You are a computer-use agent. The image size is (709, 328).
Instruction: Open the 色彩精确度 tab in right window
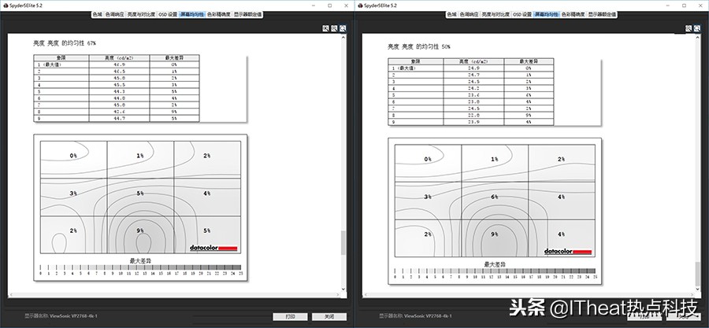(x=574, y=14)
